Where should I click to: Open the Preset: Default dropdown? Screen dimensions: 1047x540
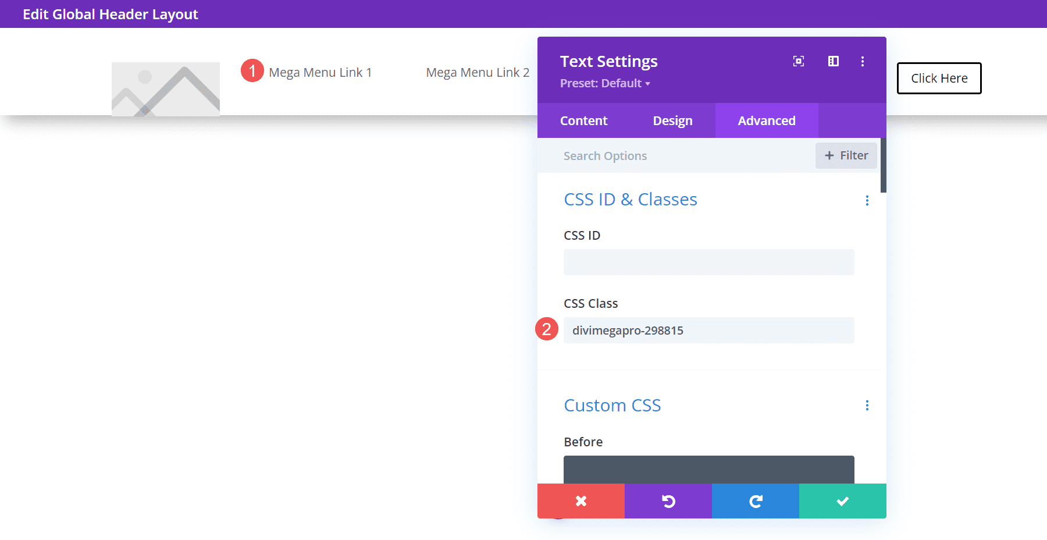605,83
